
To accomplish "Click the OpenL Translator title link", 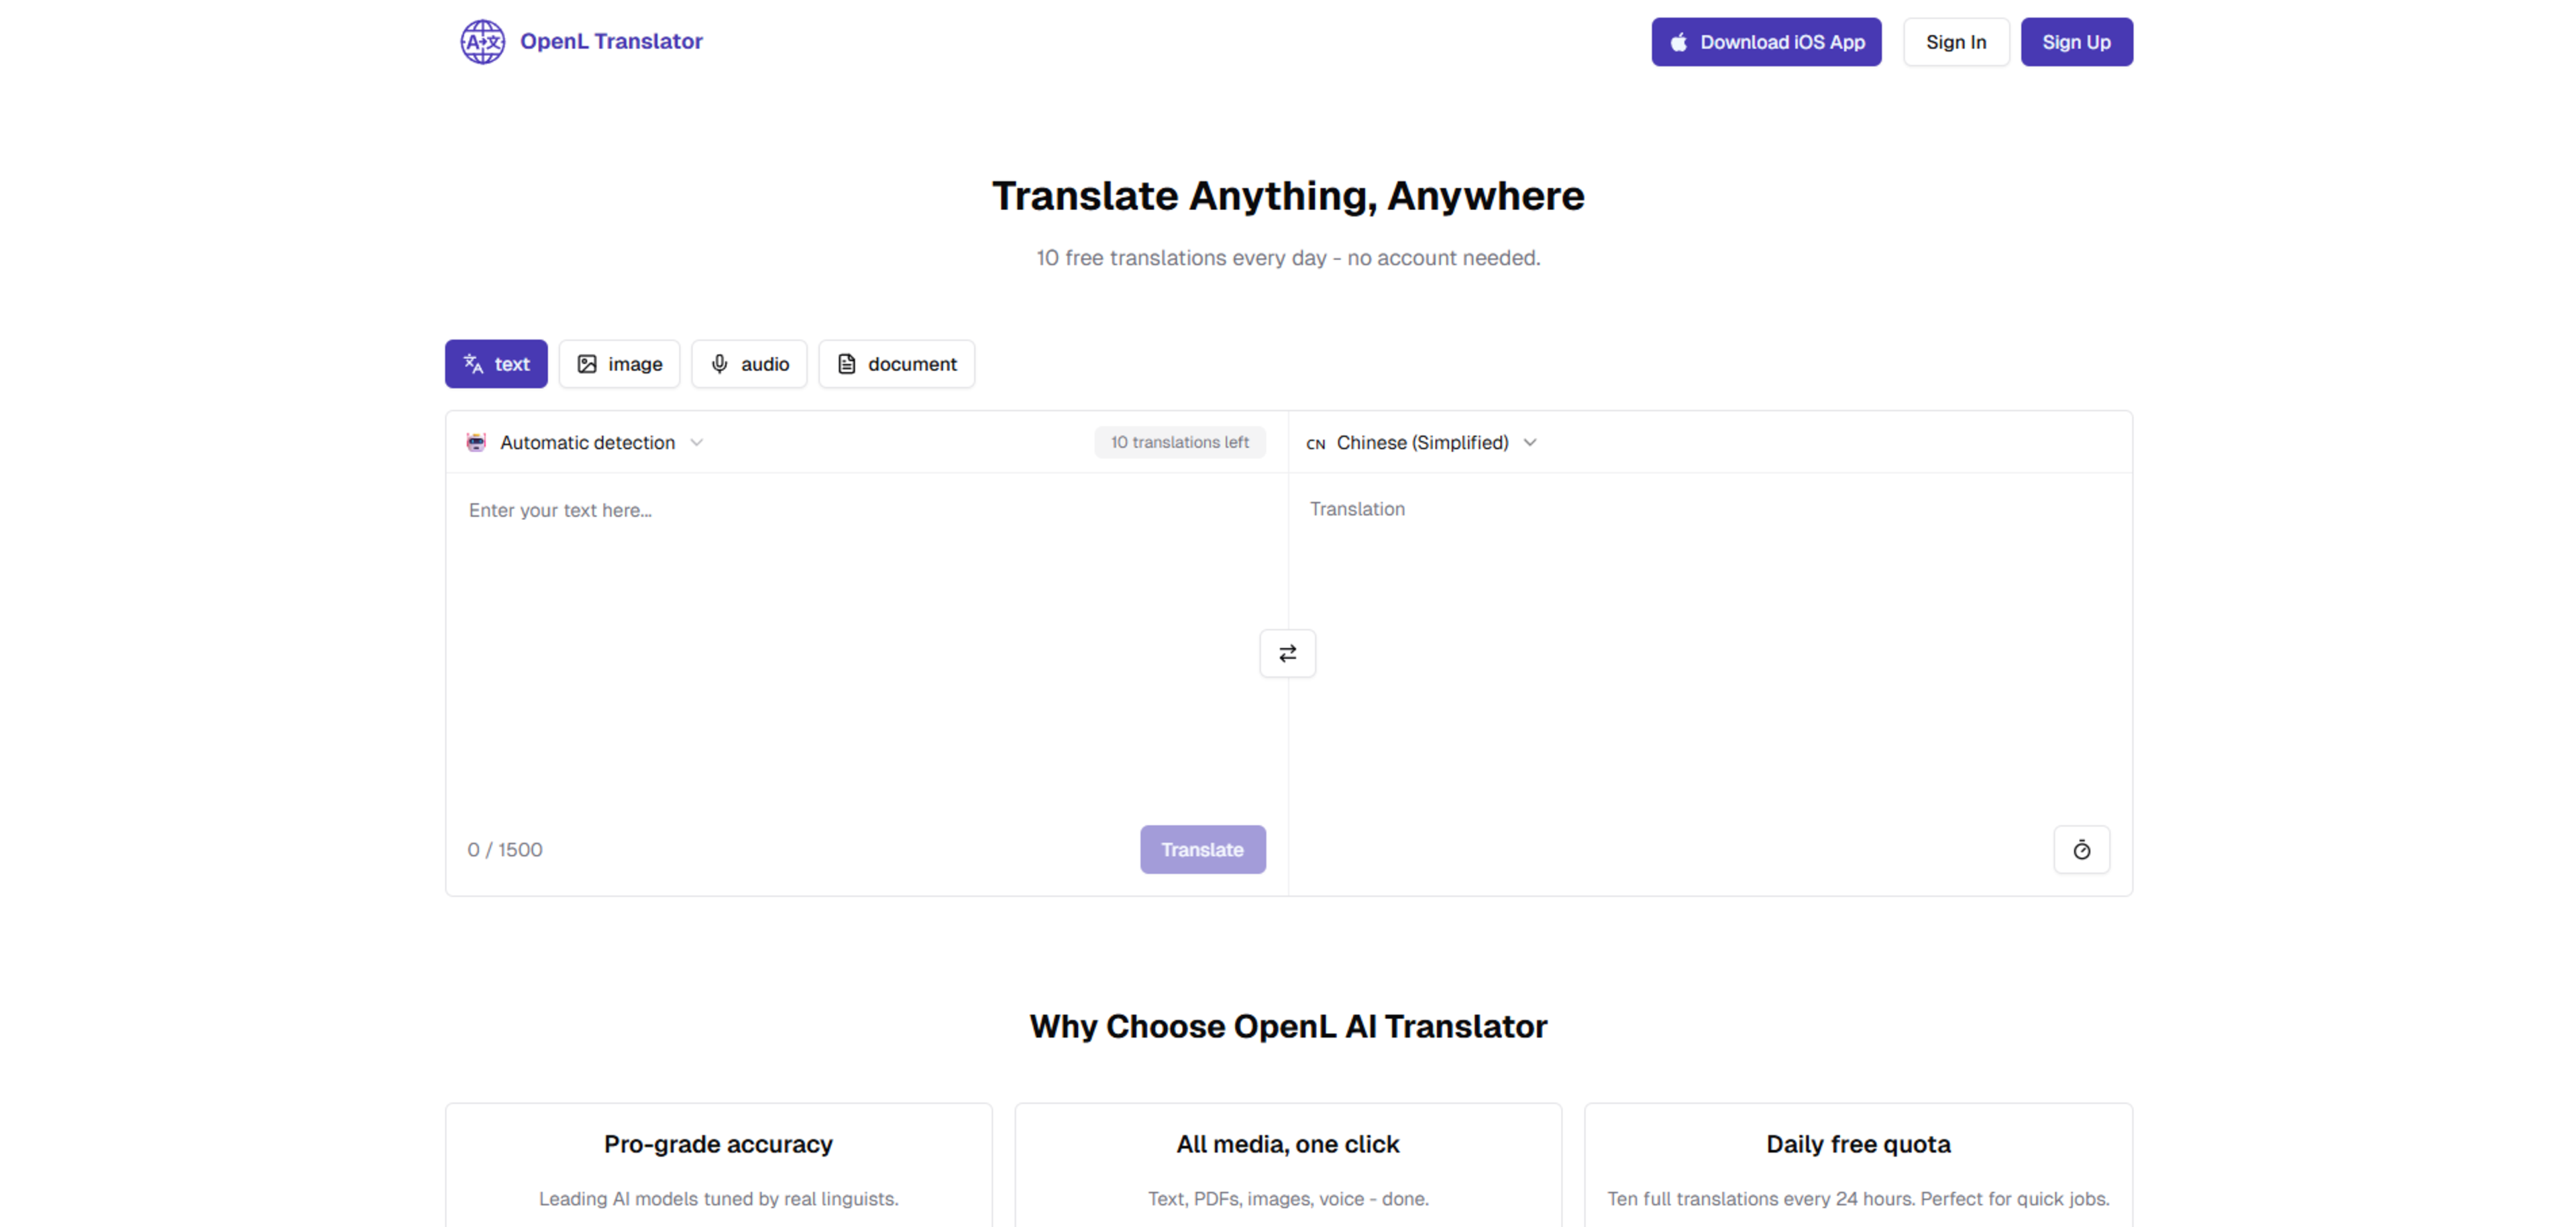I will (611, 42).
